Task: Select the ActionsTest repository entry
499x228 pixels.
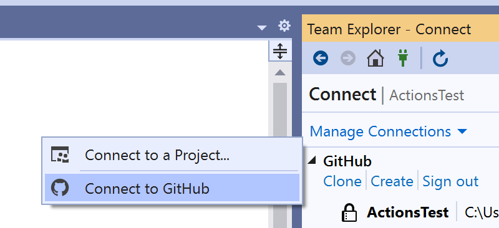Action: pyautogui.click(x=408, y=212)
